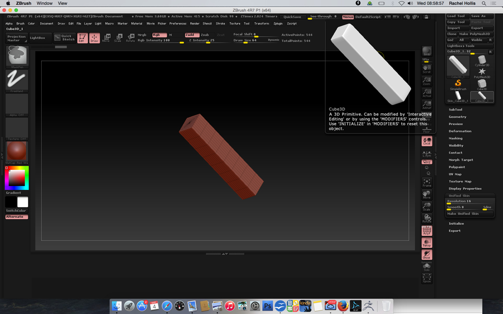Open the Render menu
Image resolution: width=503 pixels, height=314 pixels.
[x=195, y=24]
